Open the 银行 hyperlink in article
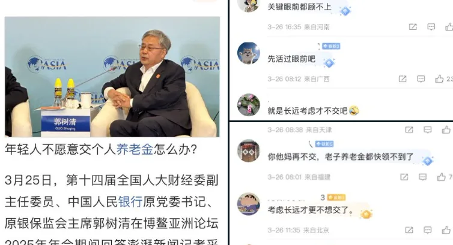Screen dimensions: 453x245 (130, 201)
